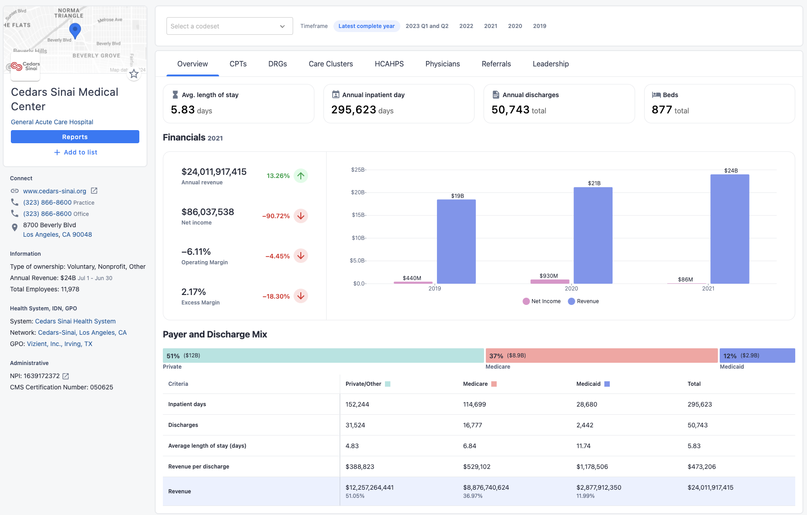Click the Reports button

point(75,137)
